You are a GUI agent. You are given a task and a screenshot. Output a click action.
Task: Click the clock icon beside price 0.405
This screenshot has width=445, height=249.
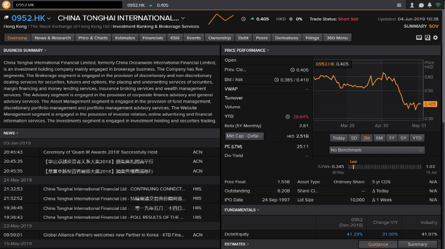tap(243, 19)
